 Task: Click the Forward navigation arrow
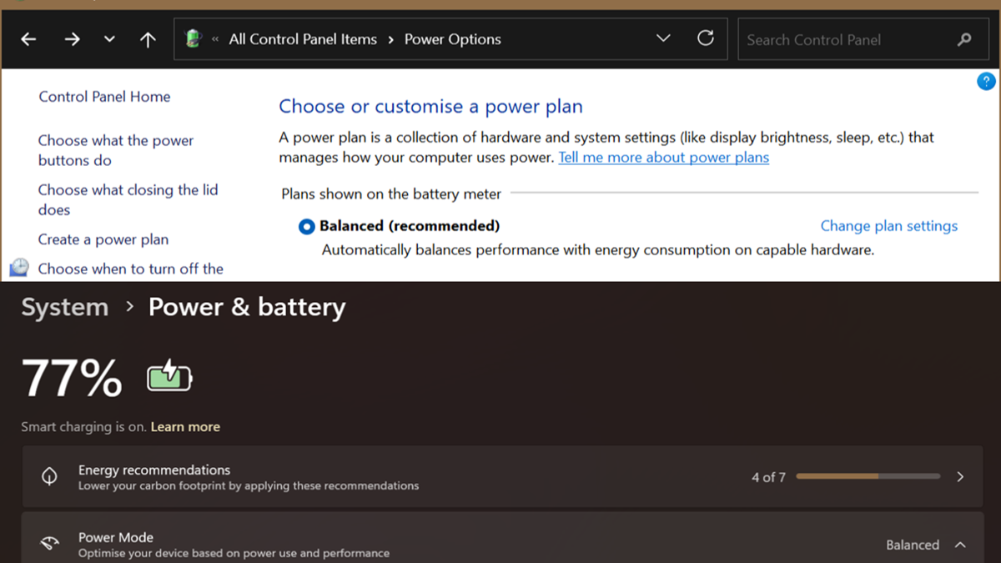pos(73,39)
